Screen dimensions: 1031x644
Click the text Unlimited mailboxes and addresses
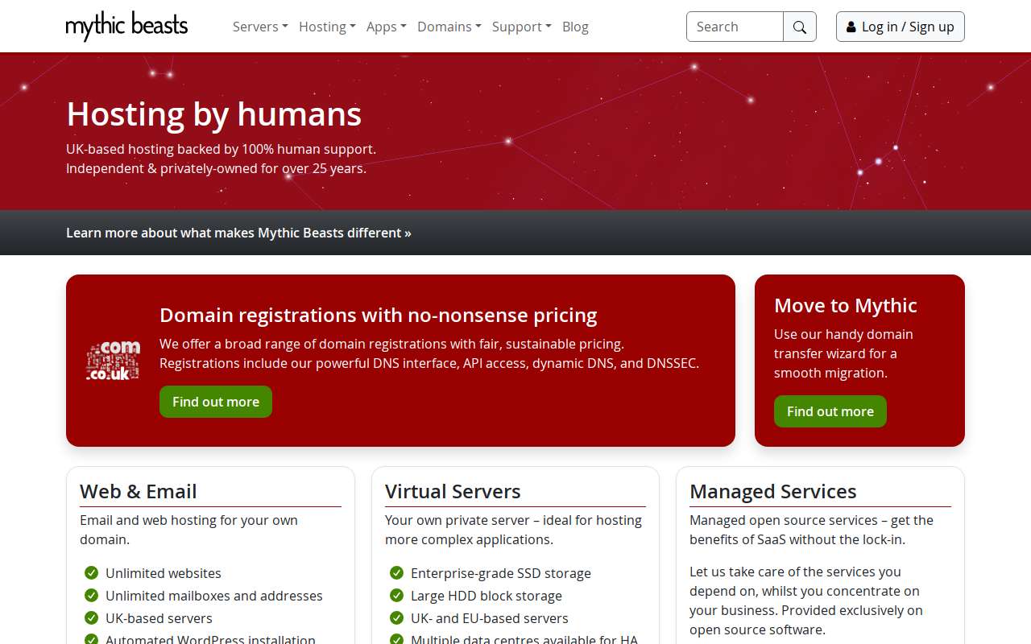coord(214,596)
